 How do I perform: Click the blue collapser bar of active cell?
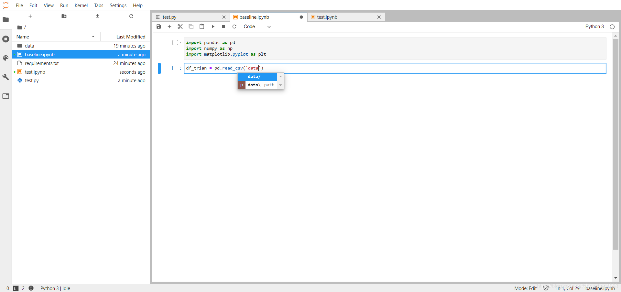(x=159, y=68)
